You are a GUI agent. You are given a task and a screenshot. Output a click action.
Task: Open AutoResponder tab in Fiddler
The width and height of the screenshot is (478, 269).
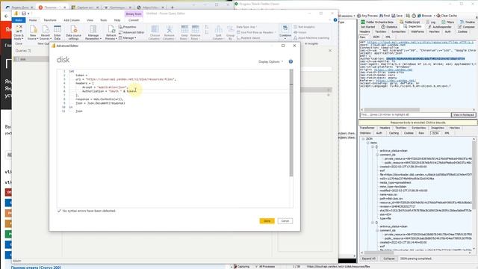click(x=439, y=27)
